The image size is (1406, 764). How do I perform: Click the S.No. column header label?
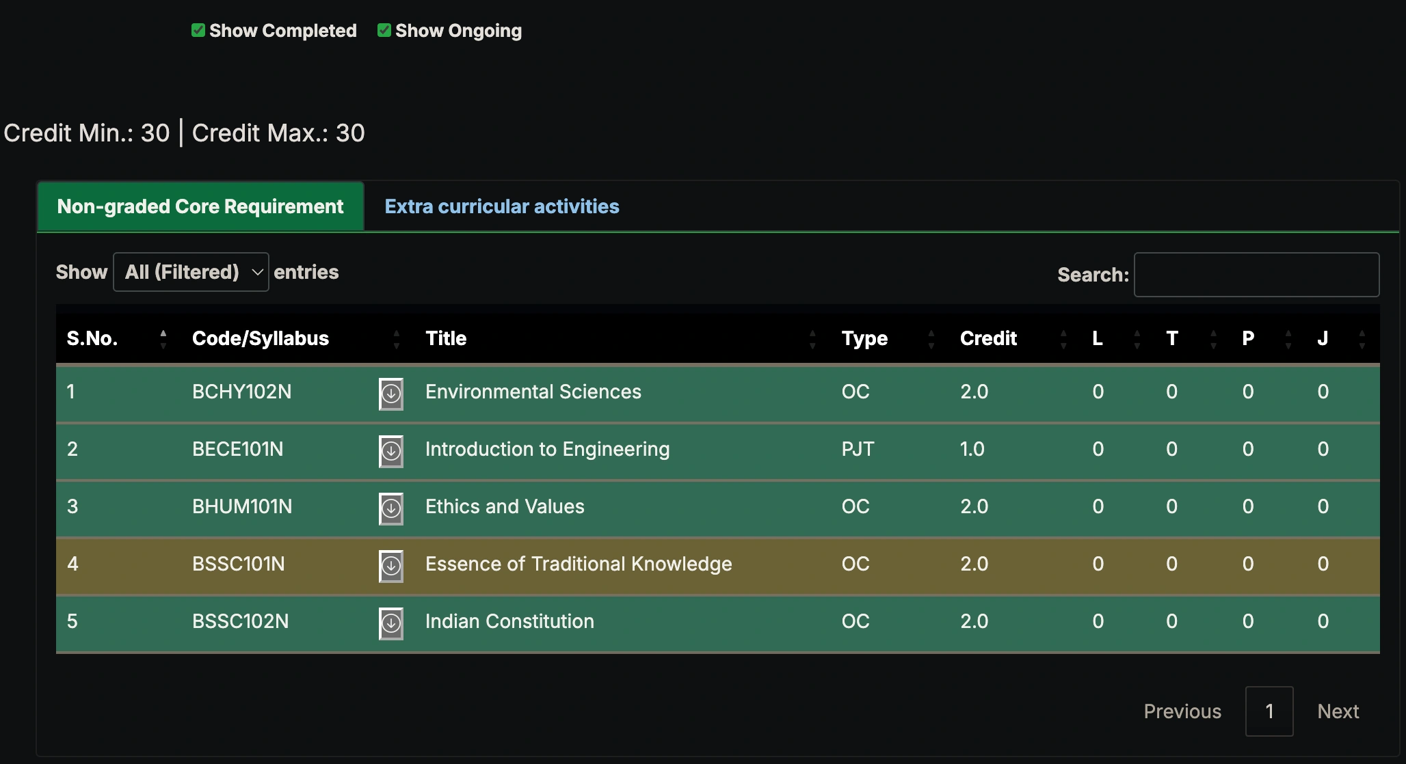tap(92, 338)
